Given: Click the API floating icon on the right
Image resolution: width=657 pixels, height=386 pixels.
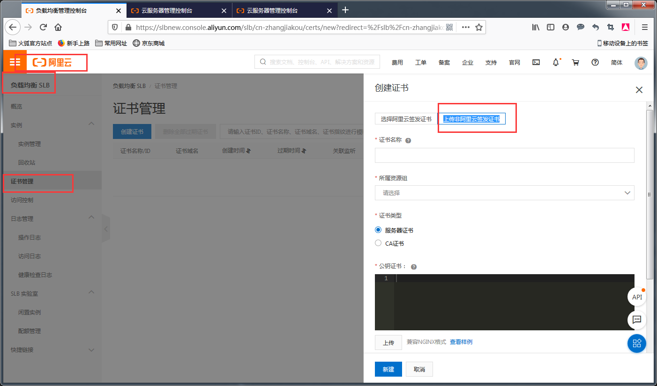Looking at the screenshot, I should tap(637, 297).
